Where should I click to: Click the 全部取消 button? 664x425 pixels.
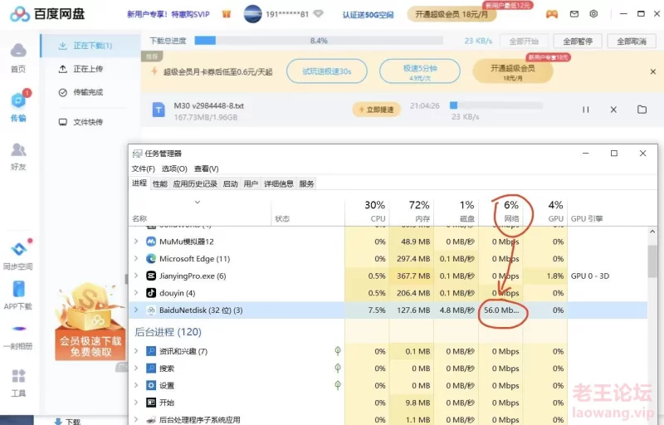click(632, 41)
